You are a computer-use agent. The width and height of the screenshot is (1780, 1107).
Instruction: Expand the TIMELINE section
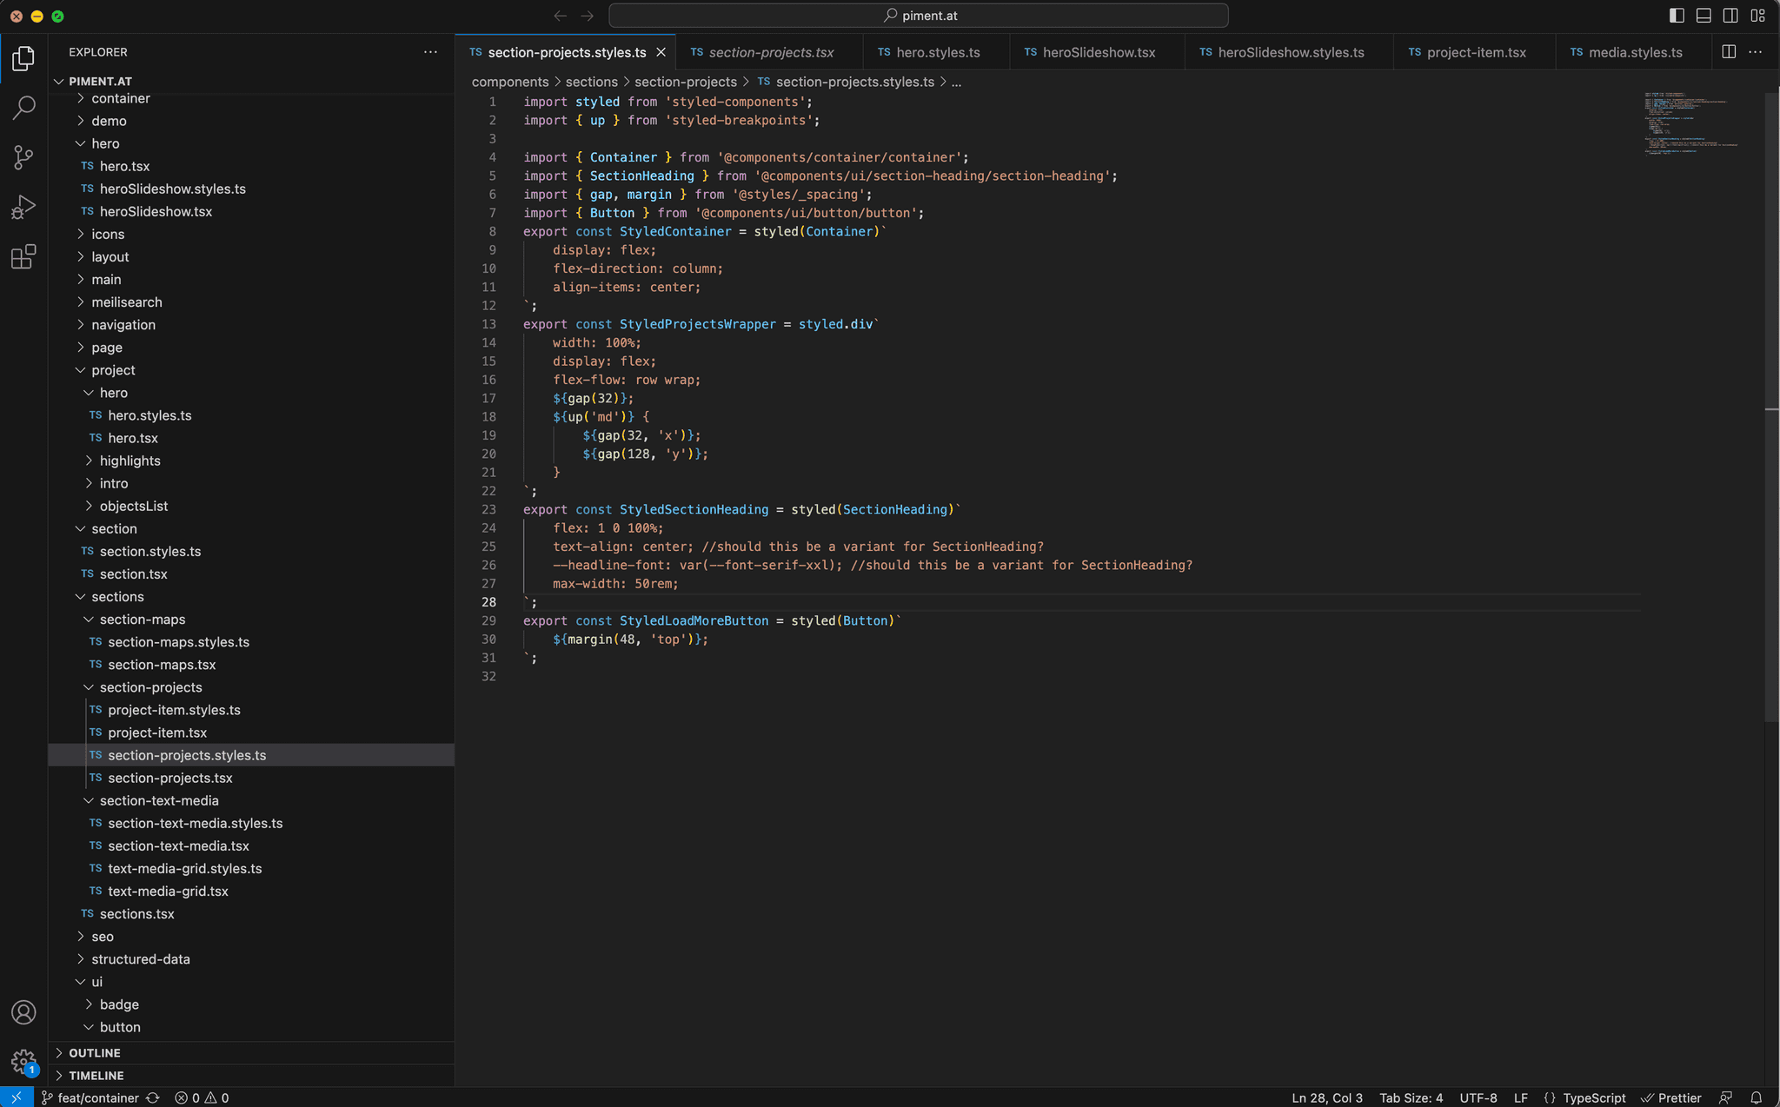[96, 1075]
